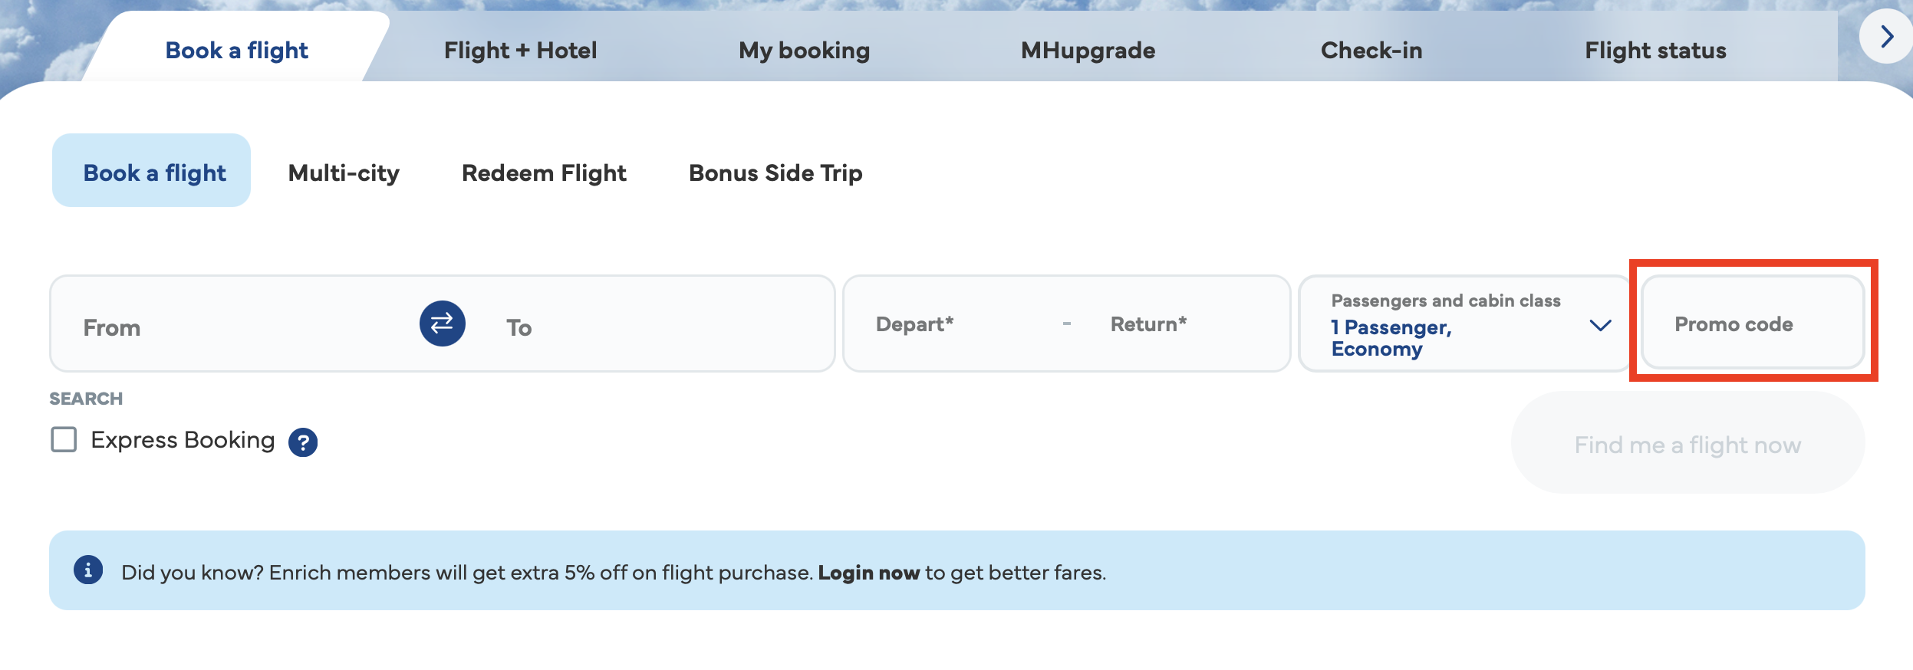Focus the Promo code field
1913x670 pixels.
[x=1752, y=324]
